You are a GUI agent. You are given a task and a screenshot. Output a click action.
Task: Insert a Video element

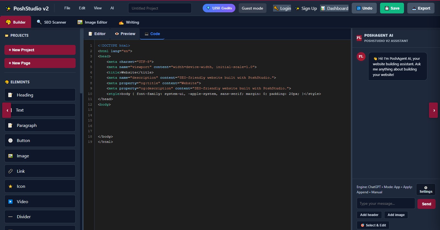pyautogui.click(x=40, y=201)
